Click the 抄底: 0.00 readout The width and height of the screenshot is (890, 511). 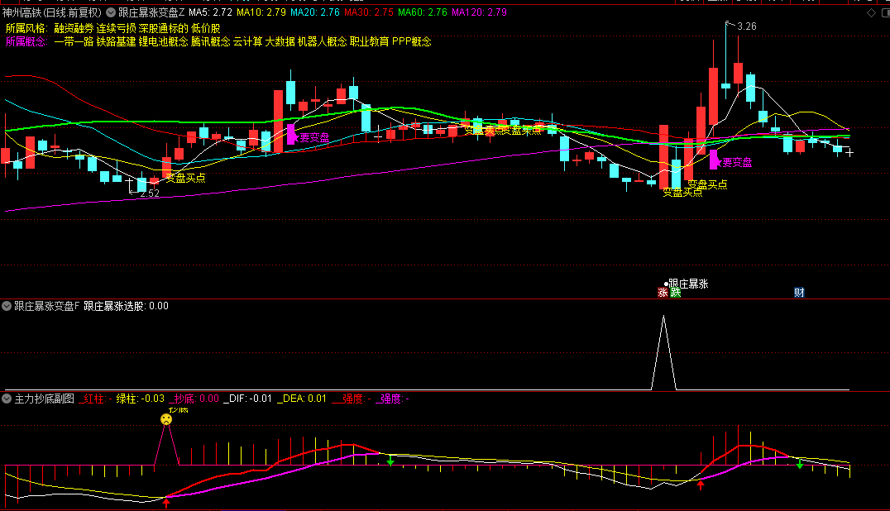coord(194,399)
